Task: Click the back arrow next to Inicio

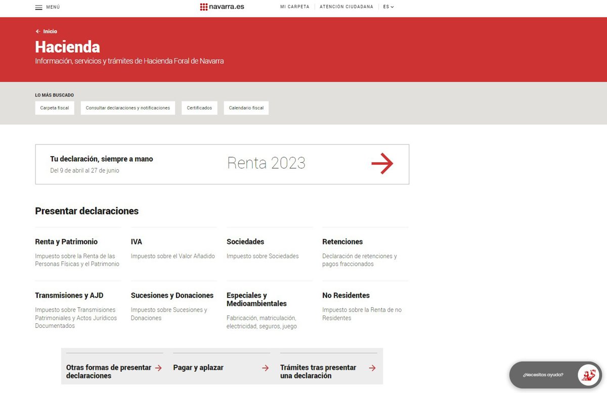Action: tap(38, 31)
